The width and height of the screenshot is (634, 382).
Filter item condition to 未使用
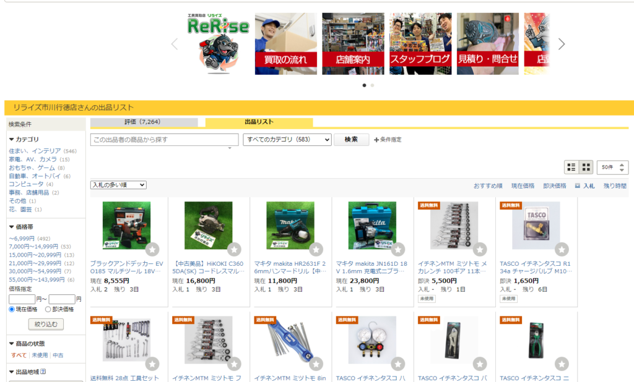(40, 355)
